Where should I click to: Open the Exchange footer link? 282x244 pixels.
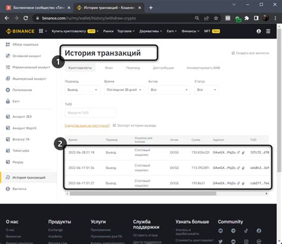click(55, 230)
